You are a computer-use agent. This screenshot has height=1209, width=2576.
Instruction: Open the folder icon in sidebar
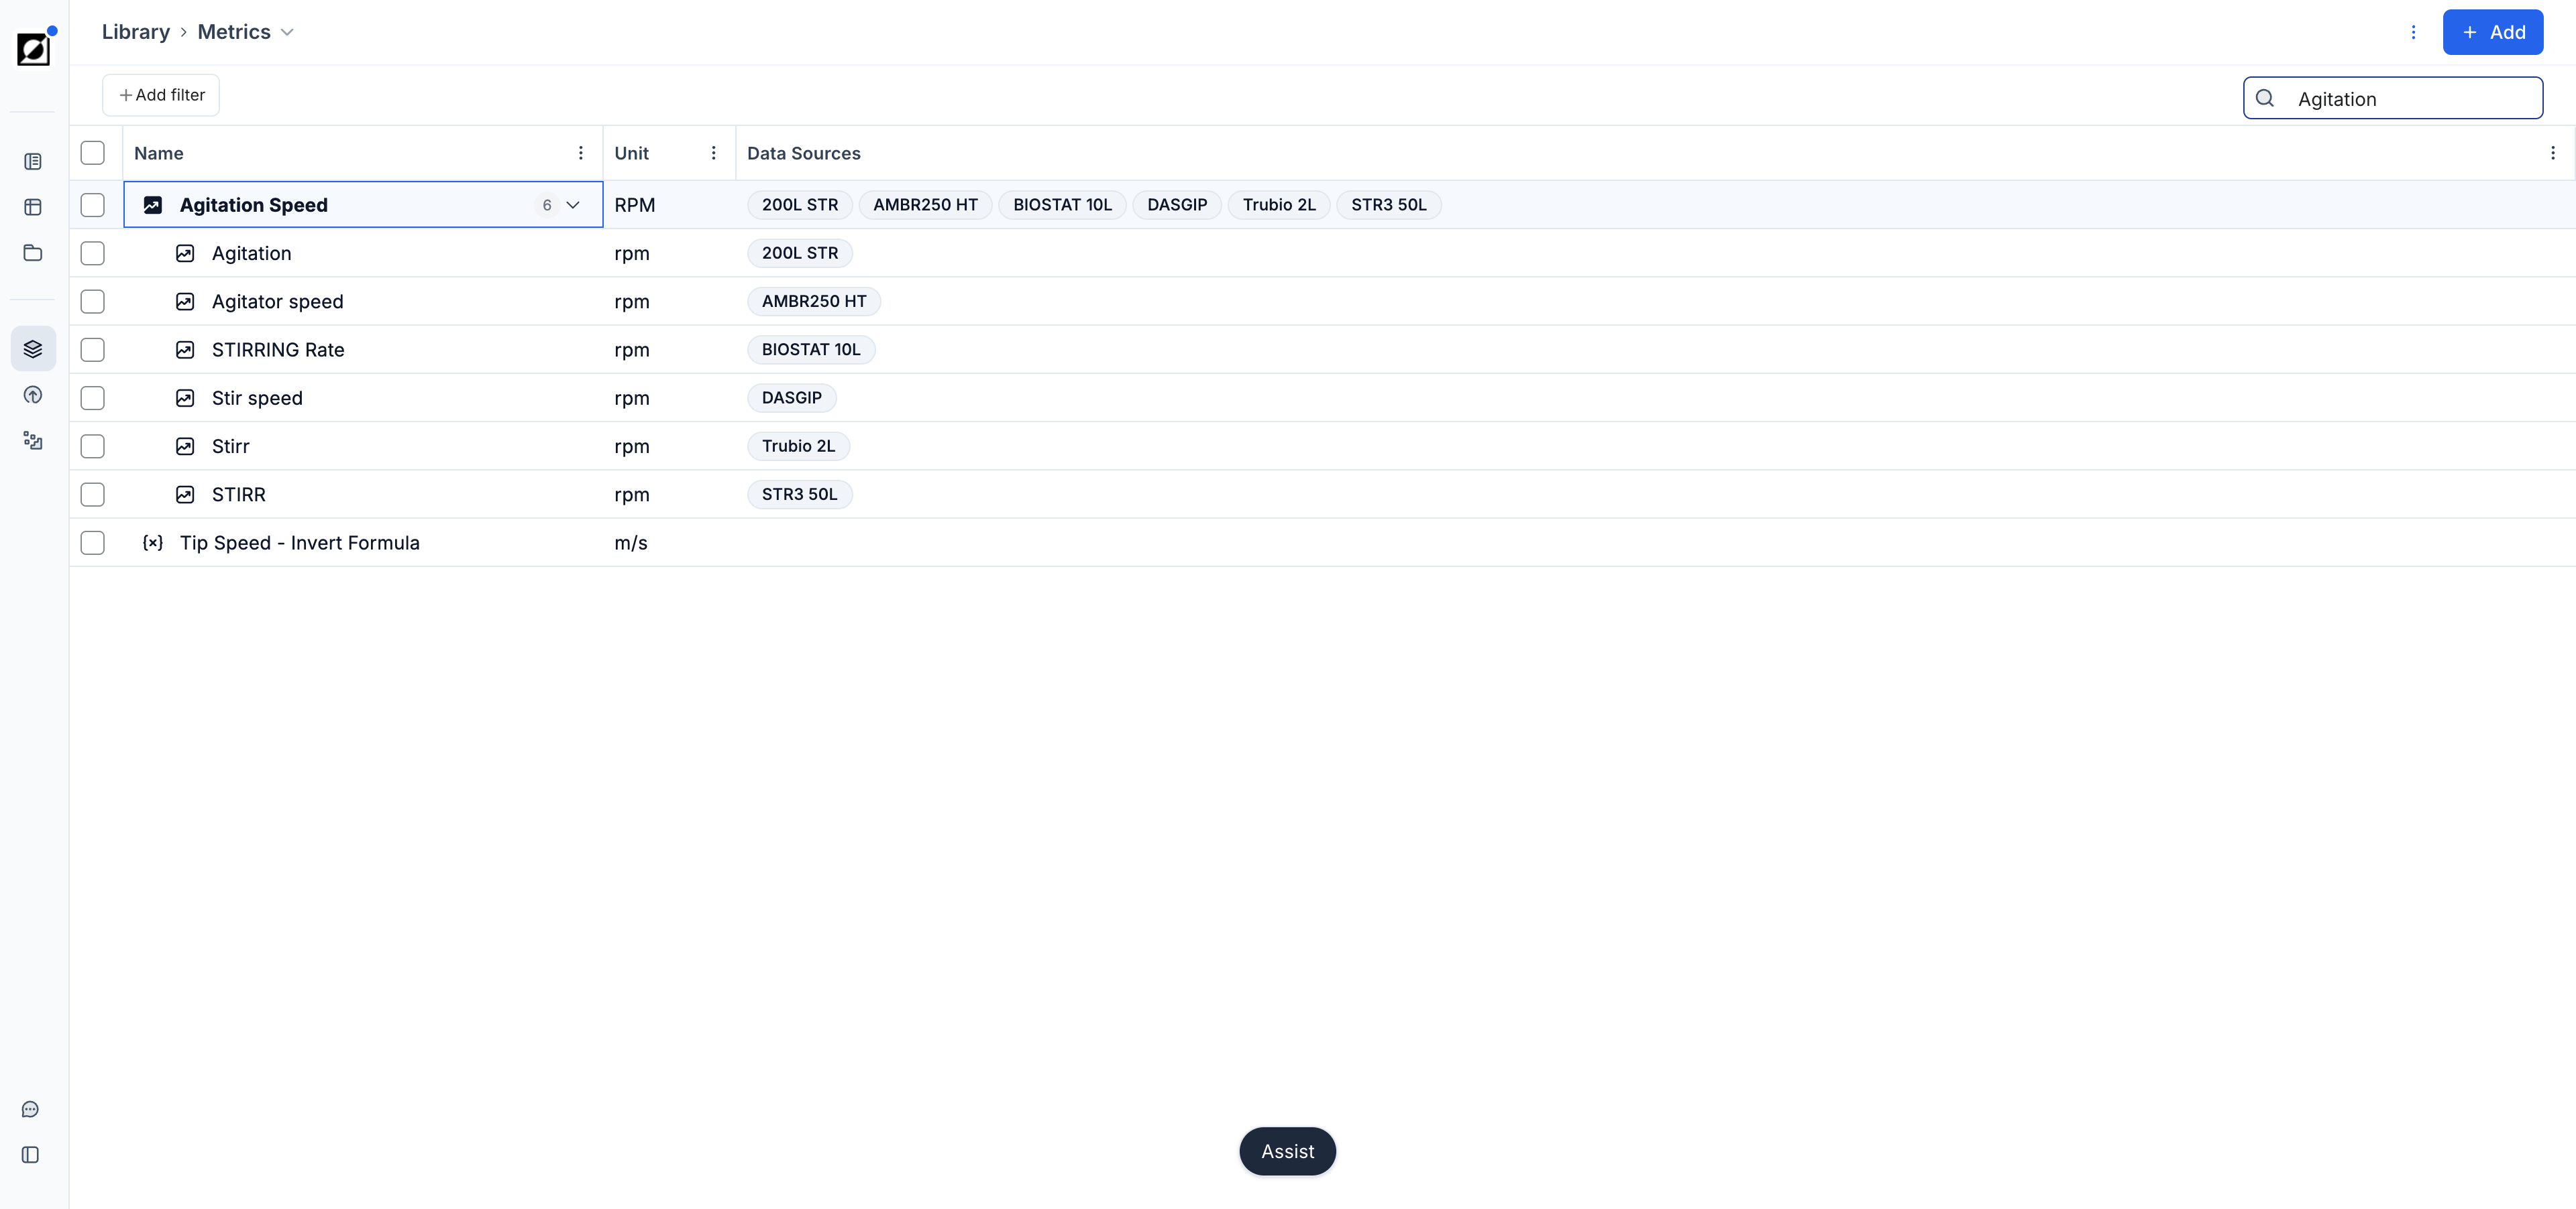[33, 253]
